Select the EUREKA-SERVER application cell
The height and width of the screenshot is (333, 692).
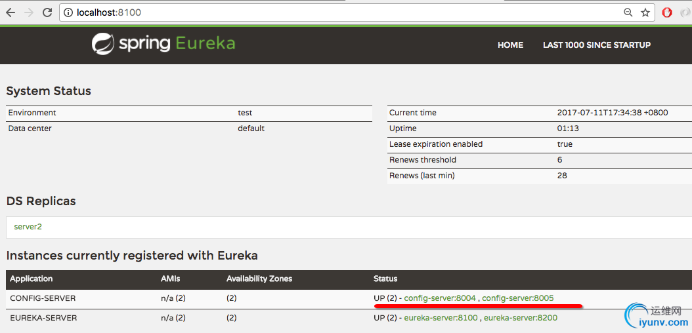(x=43, y=317)
